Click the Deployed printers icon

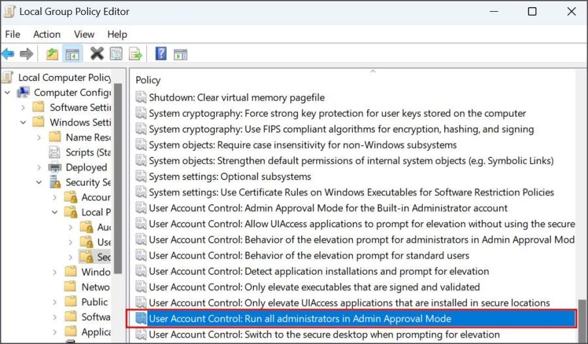(x=55, y=167)
